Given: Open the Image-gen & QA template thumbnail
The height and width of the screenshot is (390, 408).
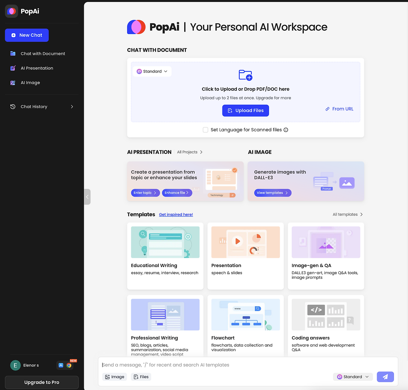Looking at the screenshot, I should pos(326,242).
